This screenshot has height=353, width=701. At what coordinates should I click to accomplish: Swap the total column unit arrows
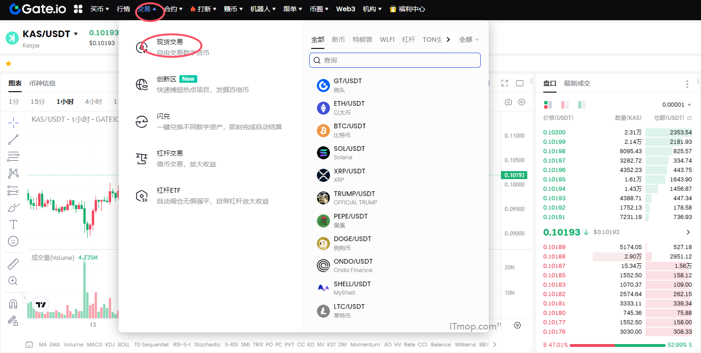click(x=690, y=118)
